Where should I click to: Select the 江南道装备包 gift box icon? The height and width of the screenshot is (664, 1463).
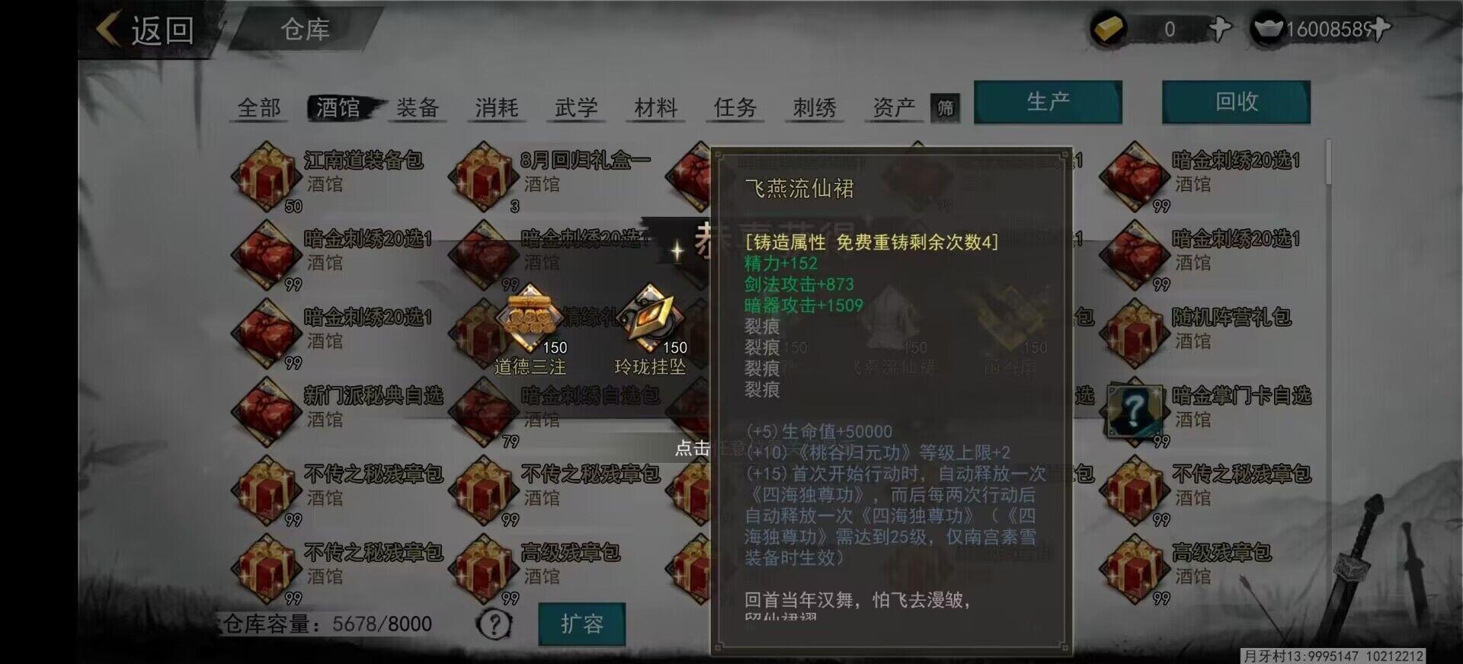click(265, 176)
